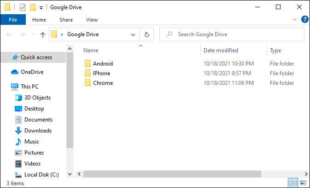Open the File menu
310x188 pixels.
(13, 20)
